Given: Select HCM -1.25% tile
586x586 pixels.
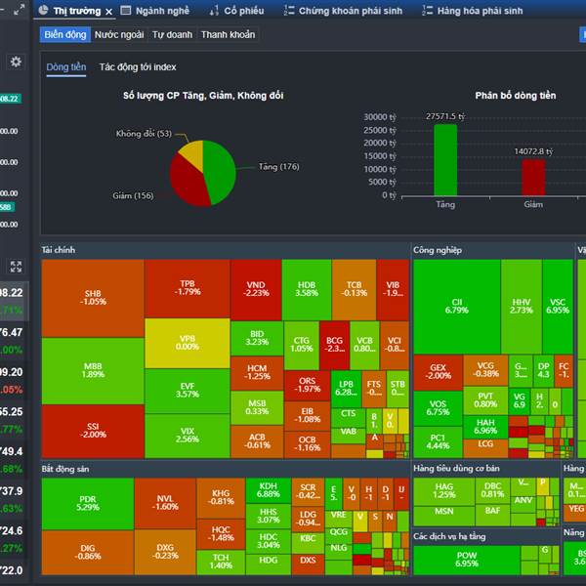Looking at the screenshot, I should (x=257, y=373).
